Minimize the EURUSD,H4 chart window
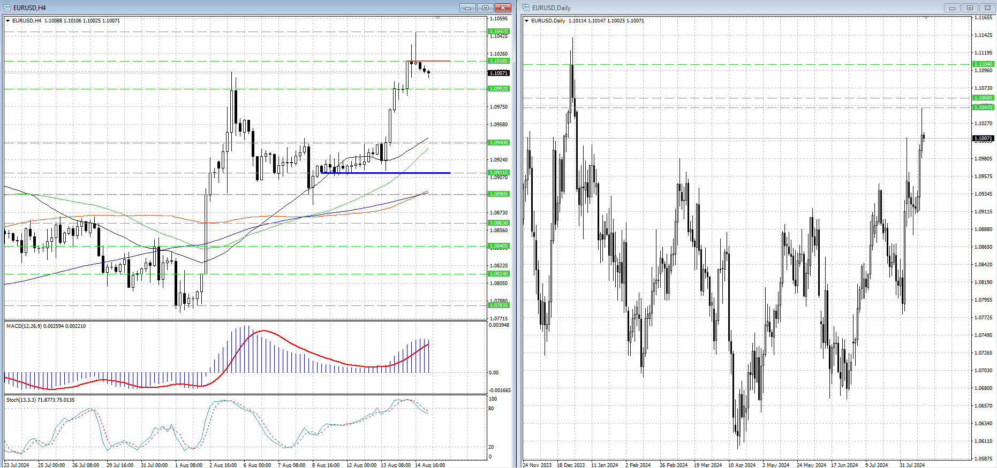This screenshot has height=468, width=997. coord(467,7)
